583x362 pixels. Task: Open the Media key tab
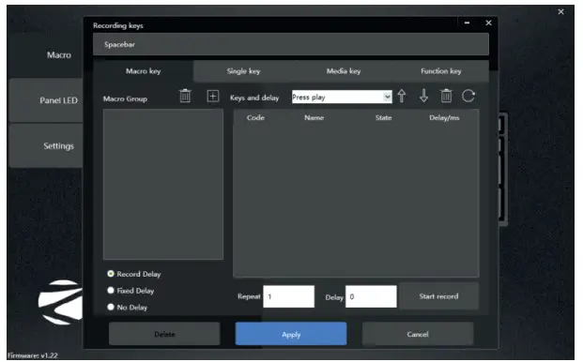point(344,71)
